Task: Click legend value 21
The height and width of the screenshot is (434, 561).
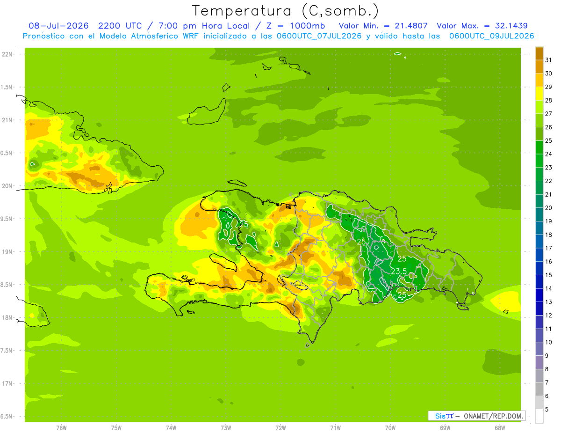Action: (x=549, y=194)
